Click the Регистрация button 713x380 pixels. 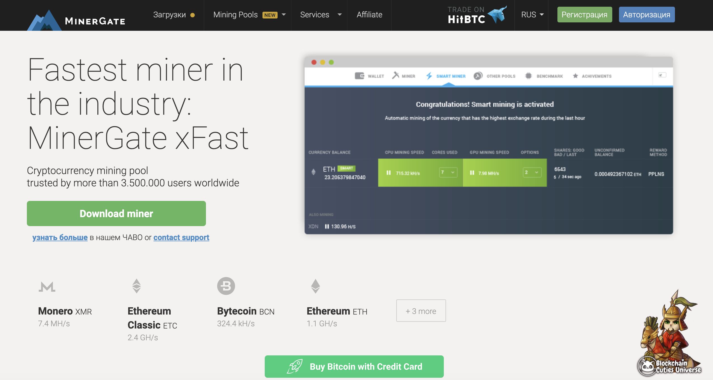tap(585, 15)
